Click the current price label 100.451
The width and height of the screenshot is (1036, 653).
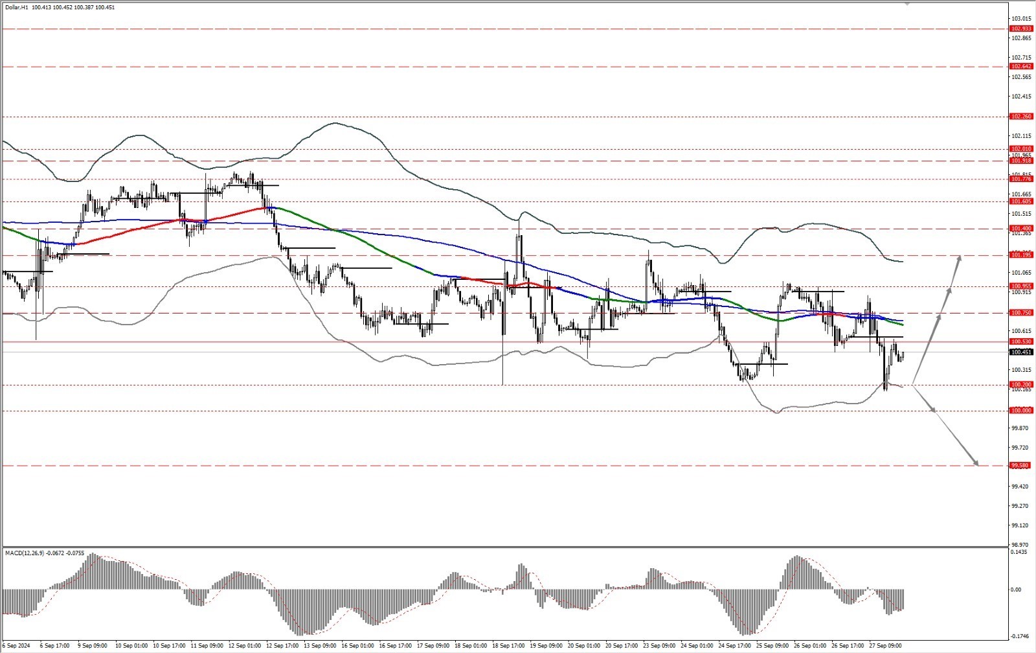tap(1020, 352)
